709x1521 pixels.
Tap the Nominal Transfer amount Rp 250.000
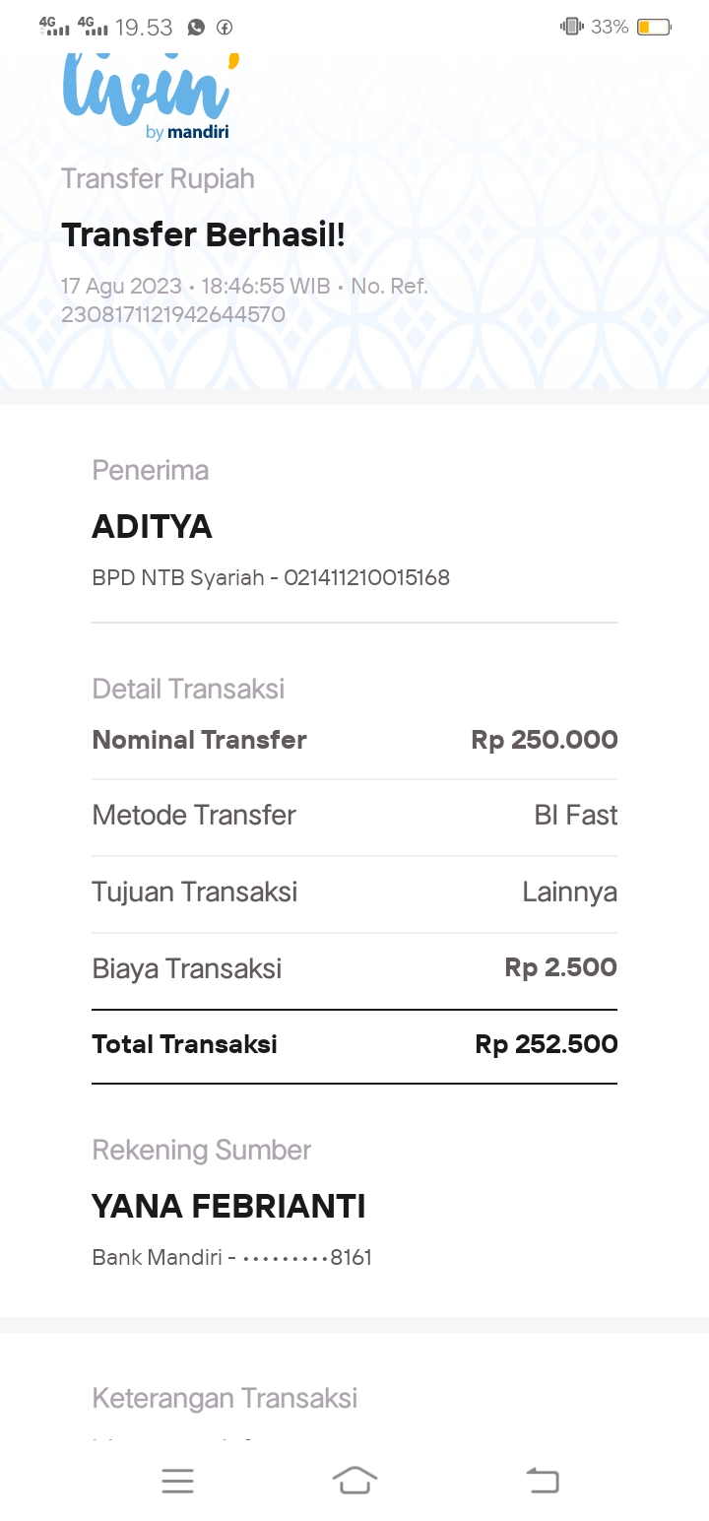point(545,740)
